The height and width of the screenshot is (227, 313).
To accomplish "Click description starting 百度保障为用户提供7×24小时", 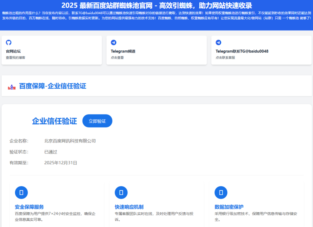I will point(55,216).
